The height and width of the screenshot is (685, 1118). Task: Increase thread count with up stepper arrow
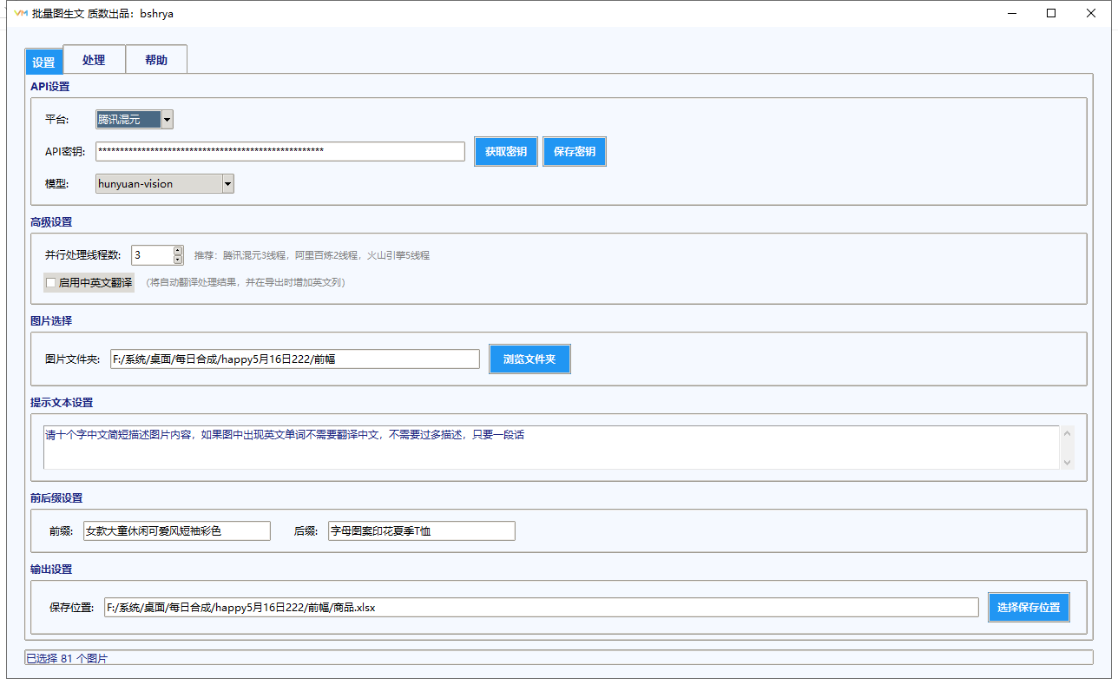click(x=178, y=250)
